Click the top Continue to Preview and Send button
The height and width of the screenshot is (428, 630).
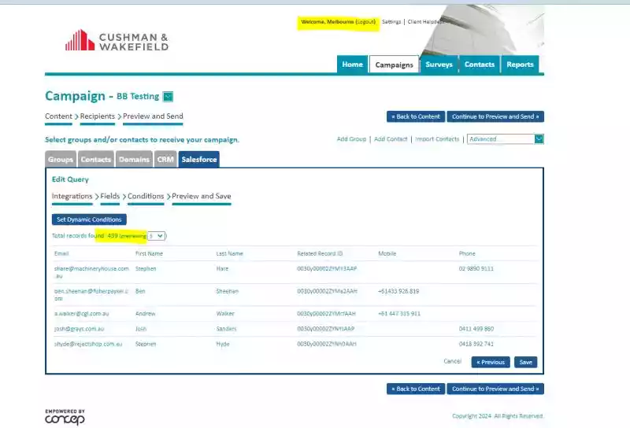(495, 116)
